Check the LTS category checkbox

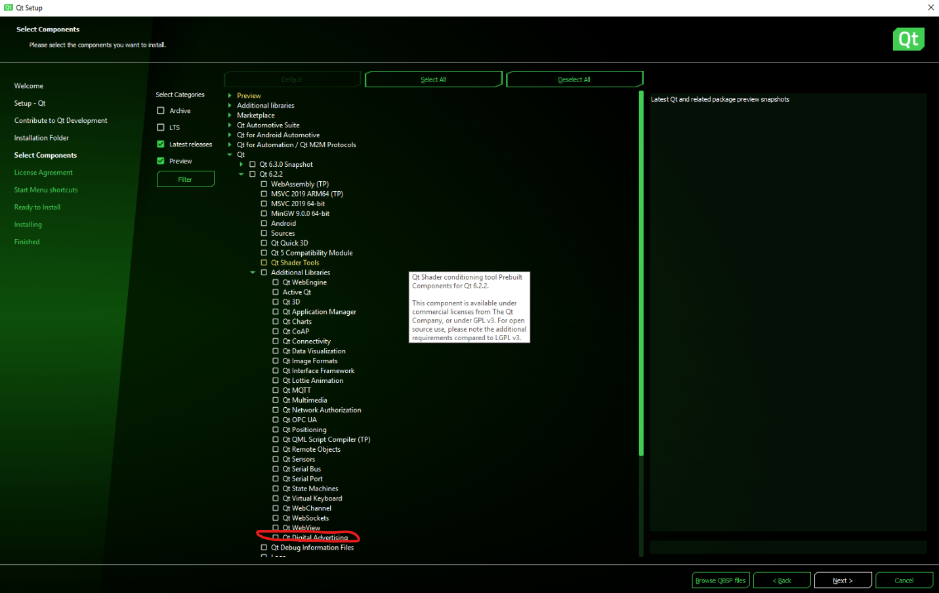[161, 127]
